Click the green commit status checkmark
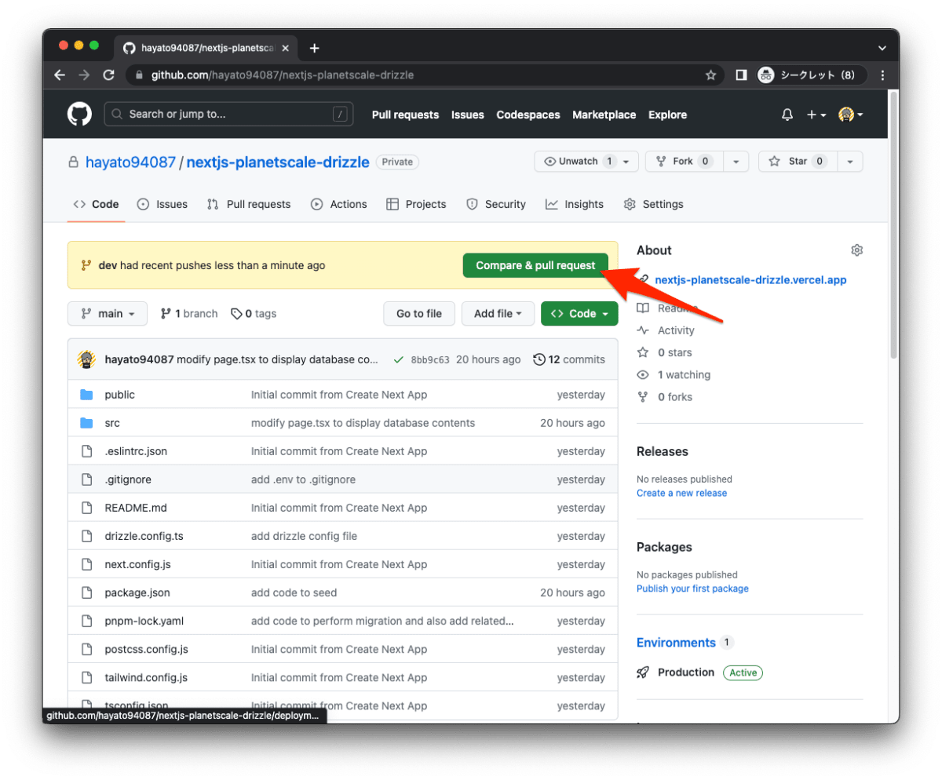 pyautogui.click(x=399, y=359)
